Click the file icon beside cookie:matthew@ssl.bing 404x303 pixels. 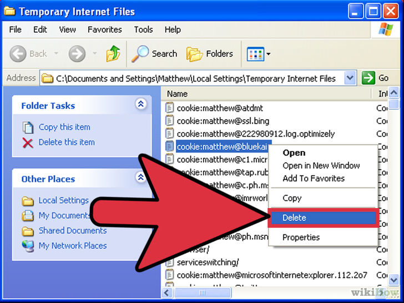[x=169, y=120]
